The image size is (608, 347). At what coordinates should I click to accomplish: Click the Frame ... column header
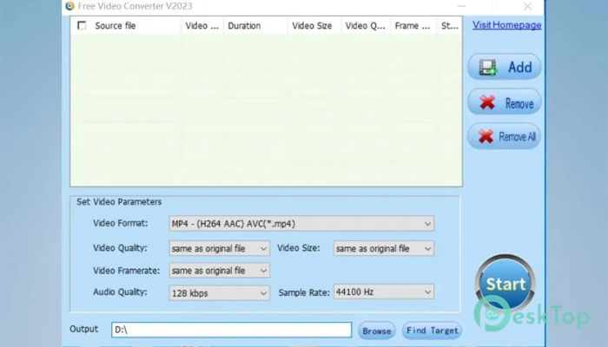coord(413,25)
